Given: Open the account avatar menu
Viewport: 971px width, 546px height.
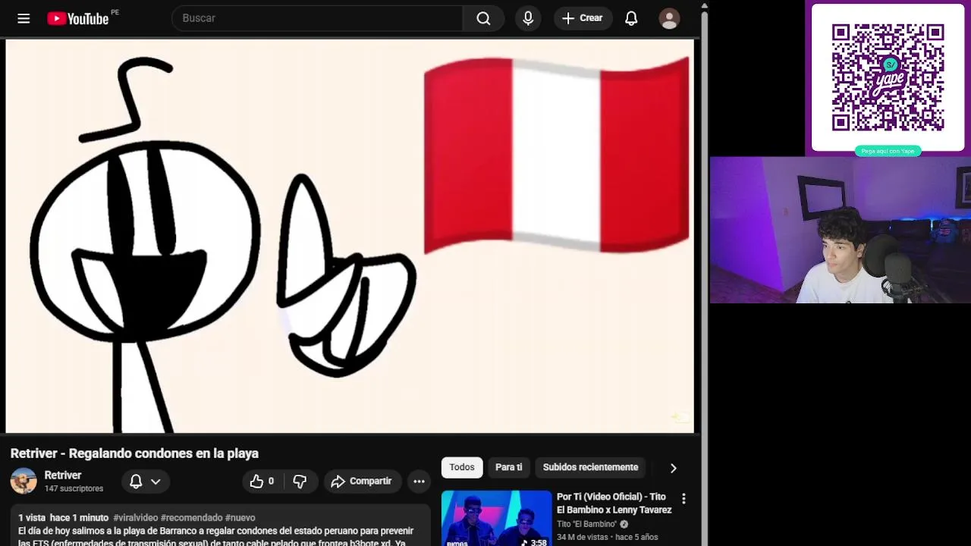Looking at the screenshot, I should (669, 18).
